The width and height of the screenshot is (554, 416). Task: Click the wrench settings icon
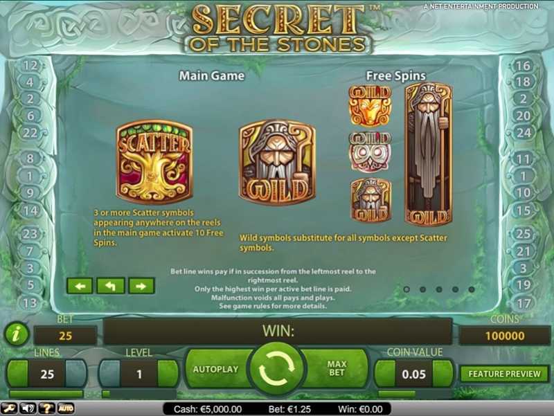8,408
